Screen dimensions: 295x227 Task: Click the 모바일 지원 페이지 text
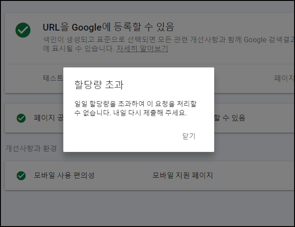[x=182, y=175]
